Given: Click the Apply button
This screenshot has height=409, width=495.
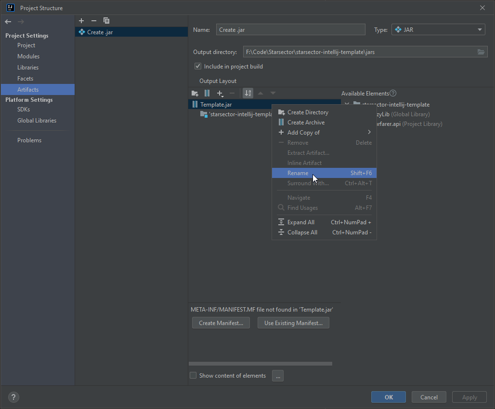Looking at the screenshot, I should pyautogui.click(x=469, y=397).
